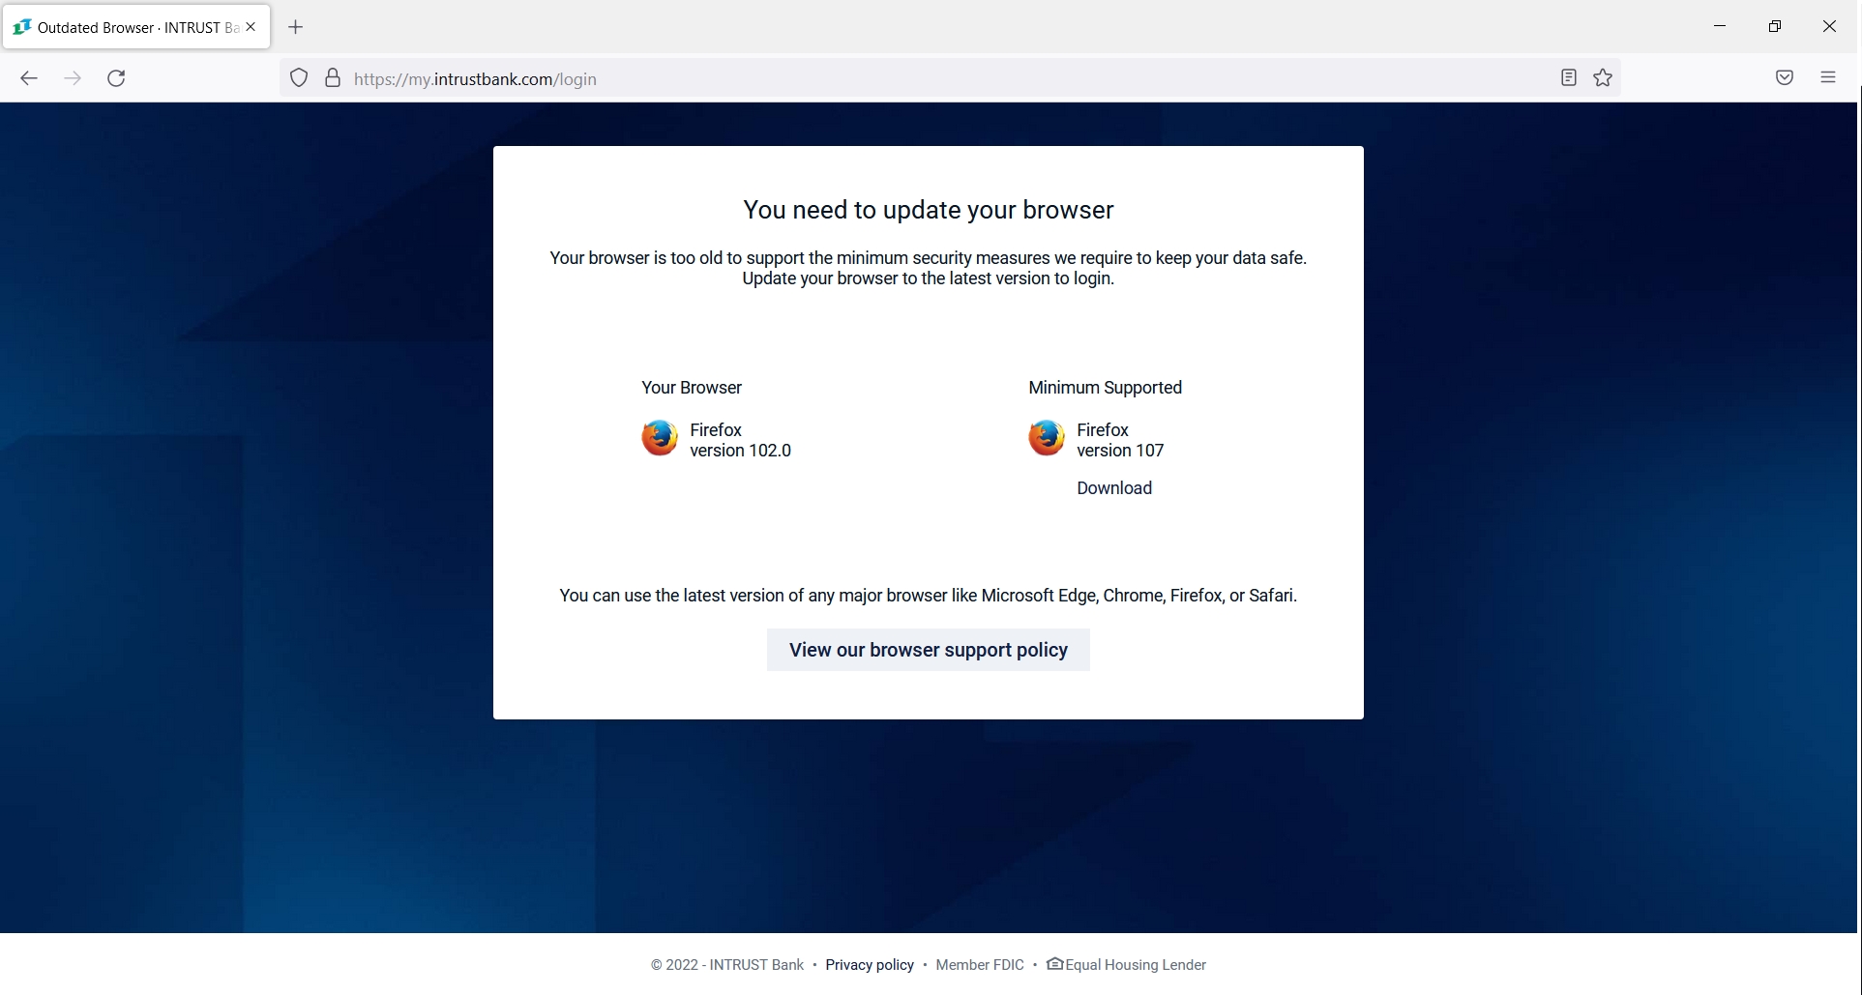The image size is (1862, 995).
Task: Click the back navigation arrow
Action: click(x=29, y=78)
